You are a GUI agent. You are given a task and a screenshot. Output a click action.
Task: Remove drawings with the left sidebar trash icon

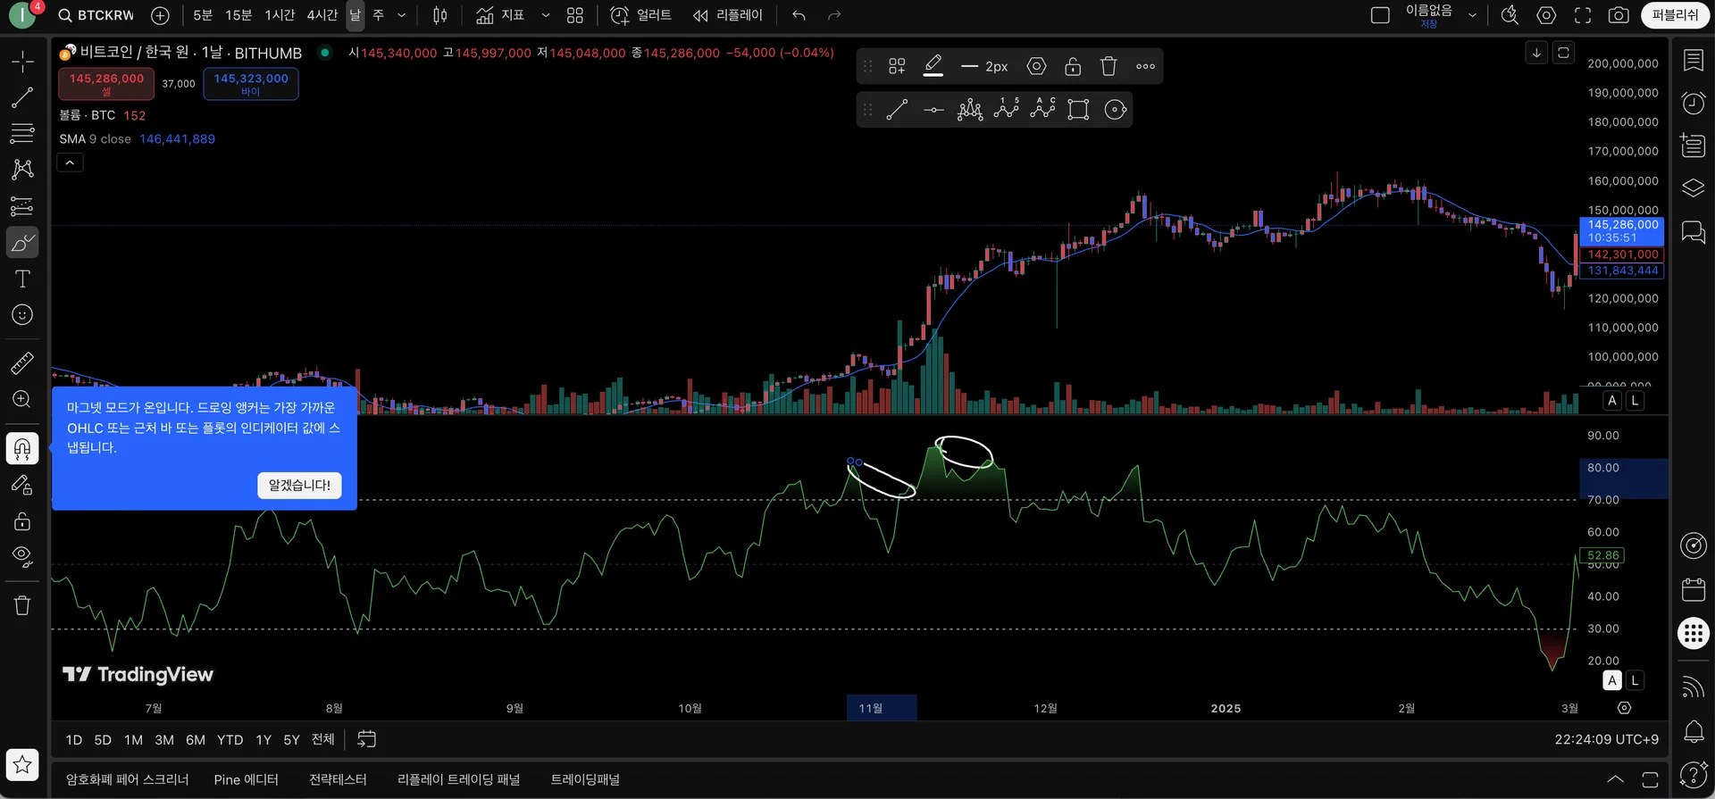(x=22, y=605)
